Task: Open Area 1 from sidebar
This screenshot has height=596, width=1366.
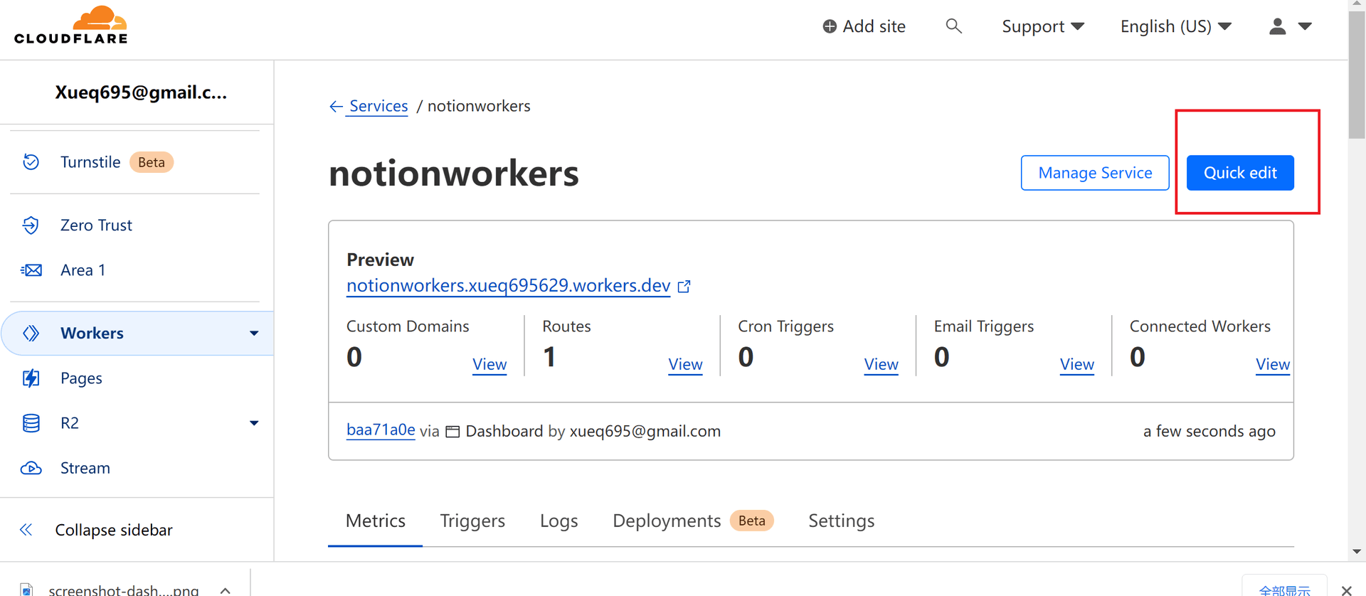Action: pyautogui.click(x=83, y=270)
